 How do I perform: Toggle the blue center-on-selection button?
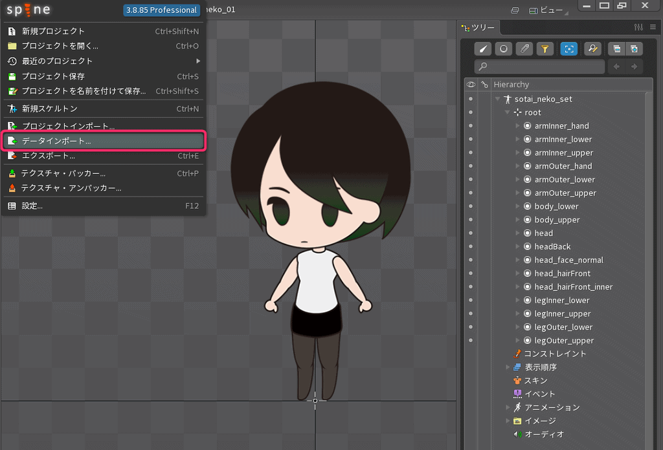(x=568, y=49)
